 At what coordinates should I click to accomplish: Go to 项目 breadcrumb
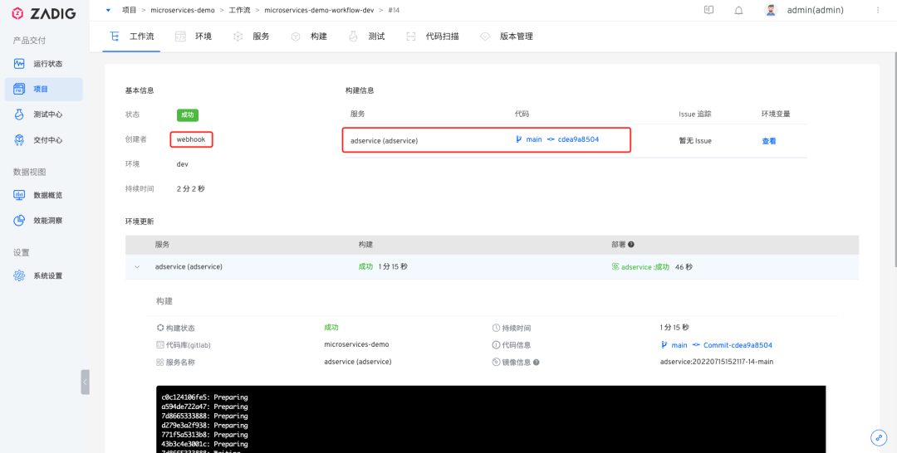[x=129, y=10]
